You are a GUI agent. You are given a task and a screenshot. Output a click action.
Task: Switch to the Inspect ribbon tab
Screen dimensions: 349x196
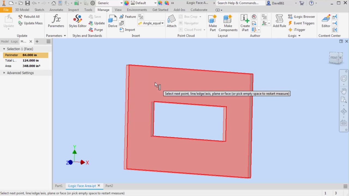73,10
